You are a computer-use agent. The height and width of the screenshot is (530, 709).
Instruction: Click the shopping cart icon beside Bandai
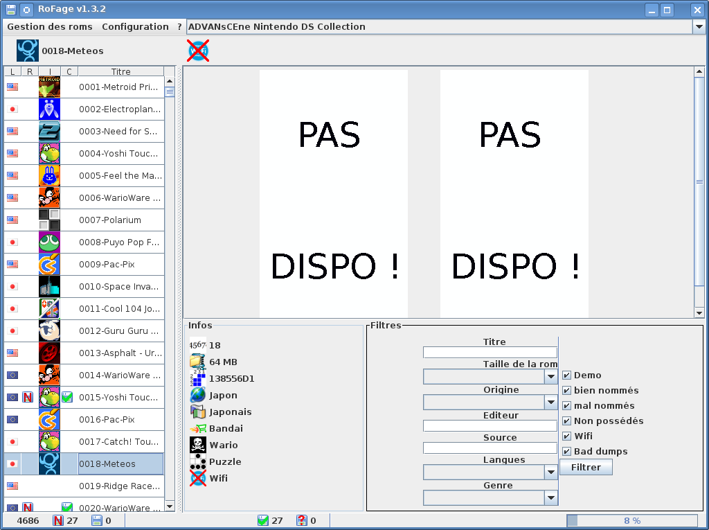[198, 429]
